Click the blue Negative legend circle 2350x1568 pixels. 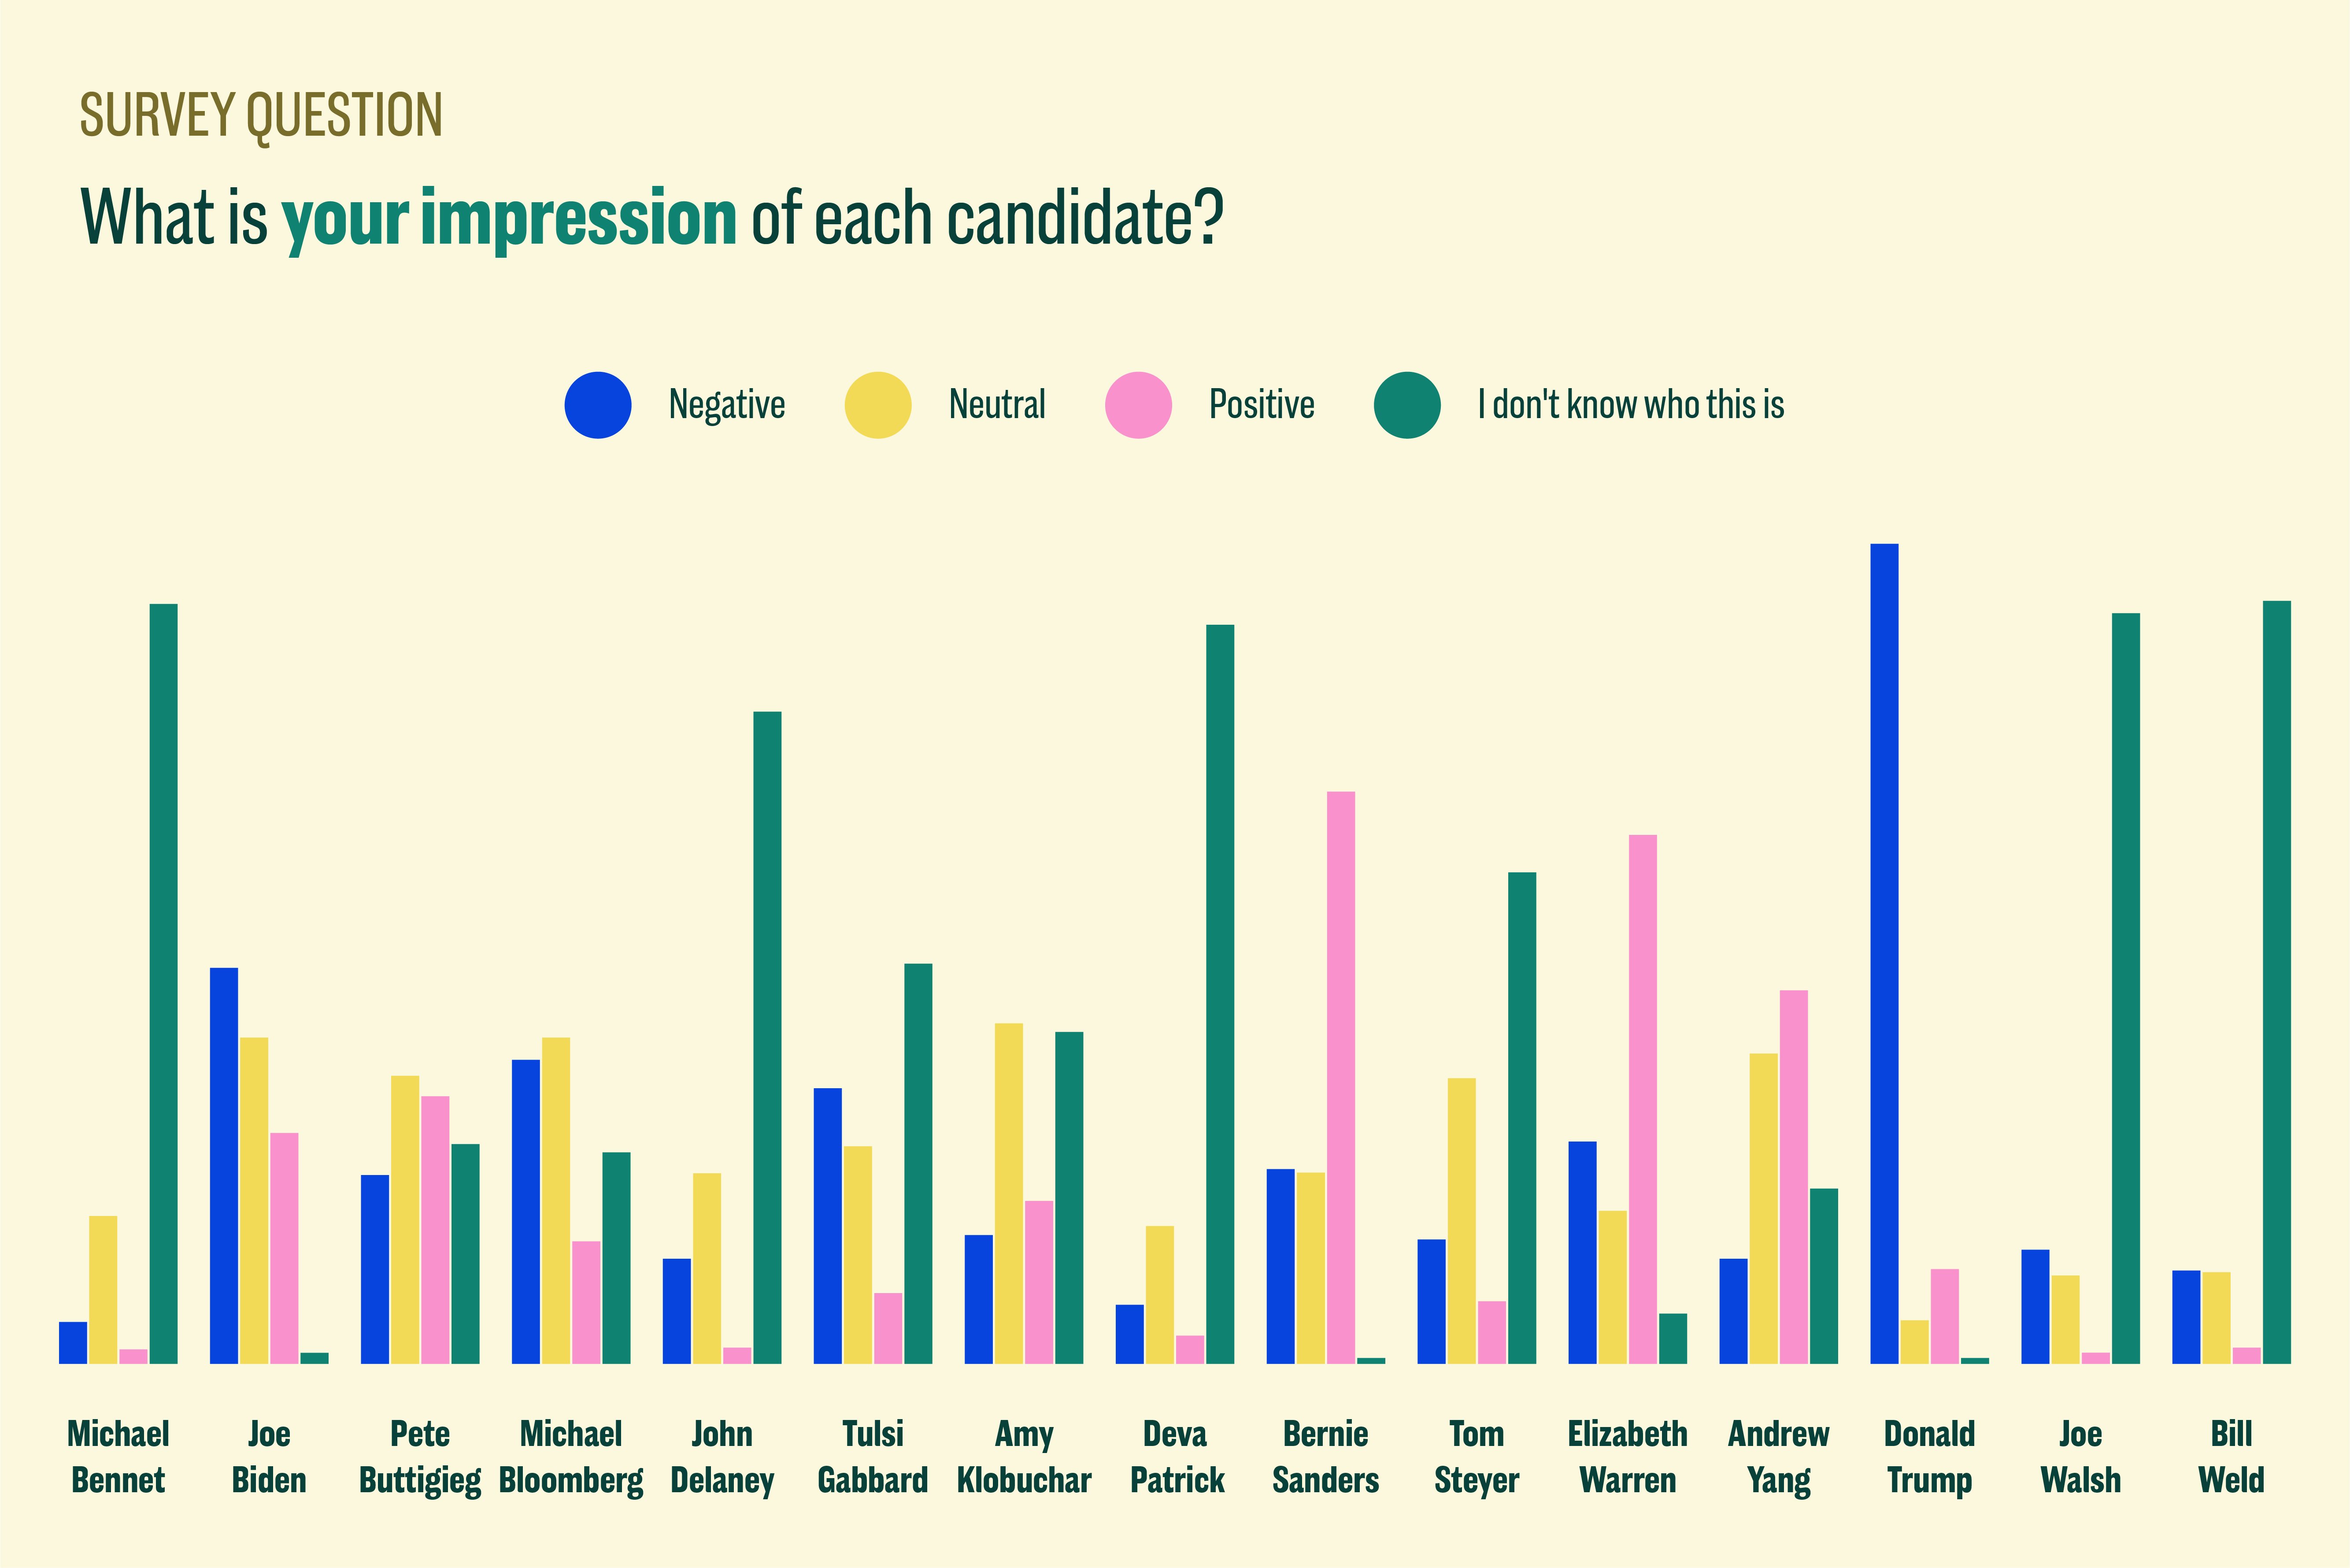pyautogui.click(x=598, y=405)
